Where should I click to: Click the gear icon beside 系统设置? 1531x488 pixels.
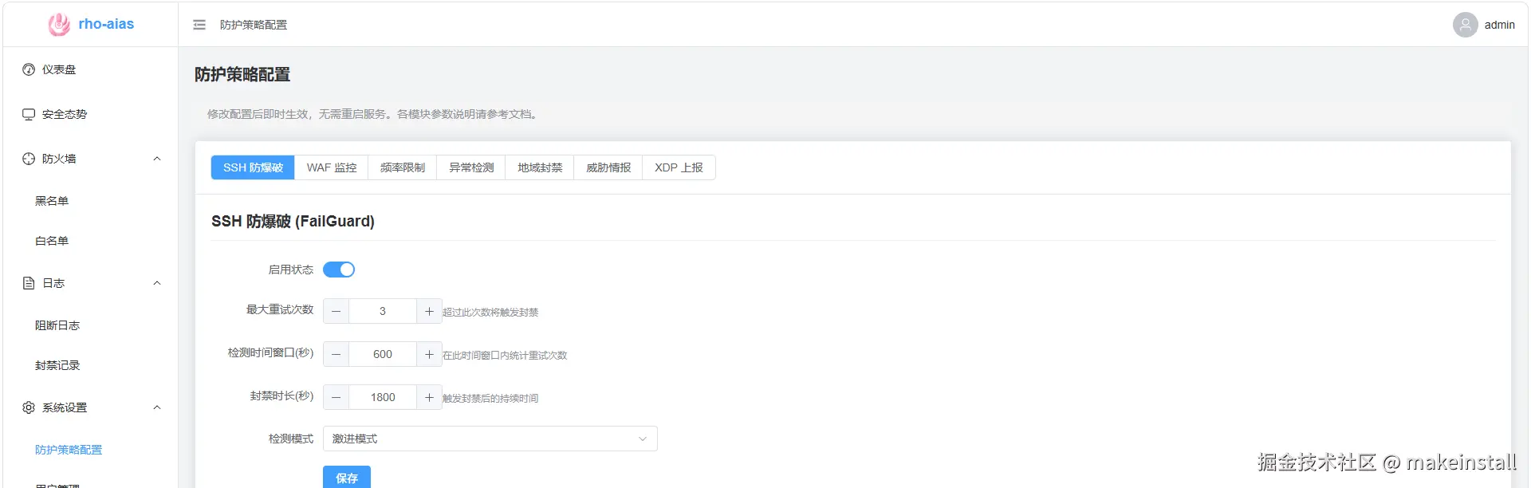click(29, 407)
